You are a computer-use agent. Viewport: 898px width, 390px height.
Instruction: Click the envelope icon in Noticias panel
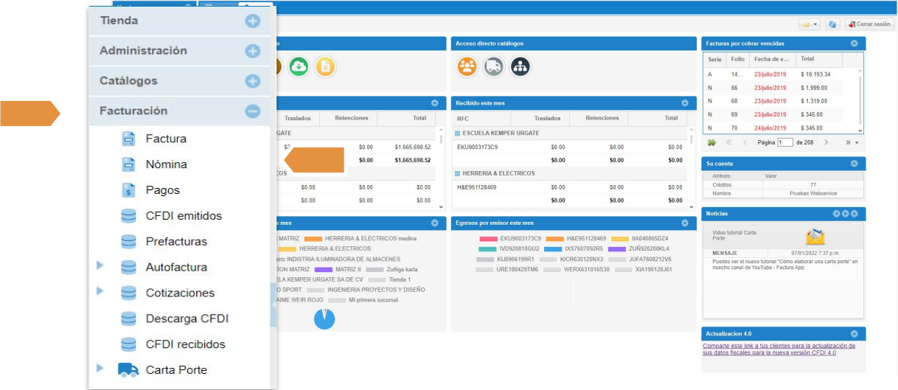815,237
